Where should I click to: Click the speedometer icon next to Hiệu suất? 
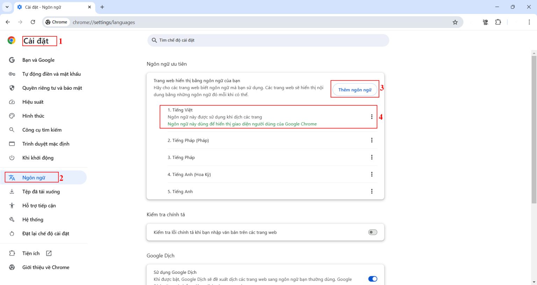[12, 102]
